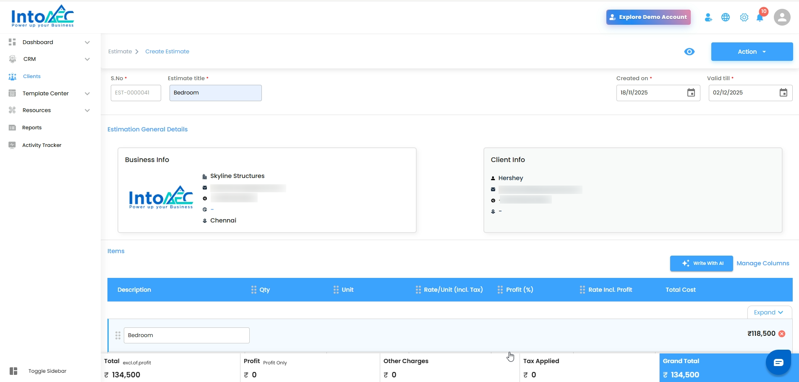Click the Dashboard sidebar icon
This screenshot has width=799, height=382.
pos(12,42)
